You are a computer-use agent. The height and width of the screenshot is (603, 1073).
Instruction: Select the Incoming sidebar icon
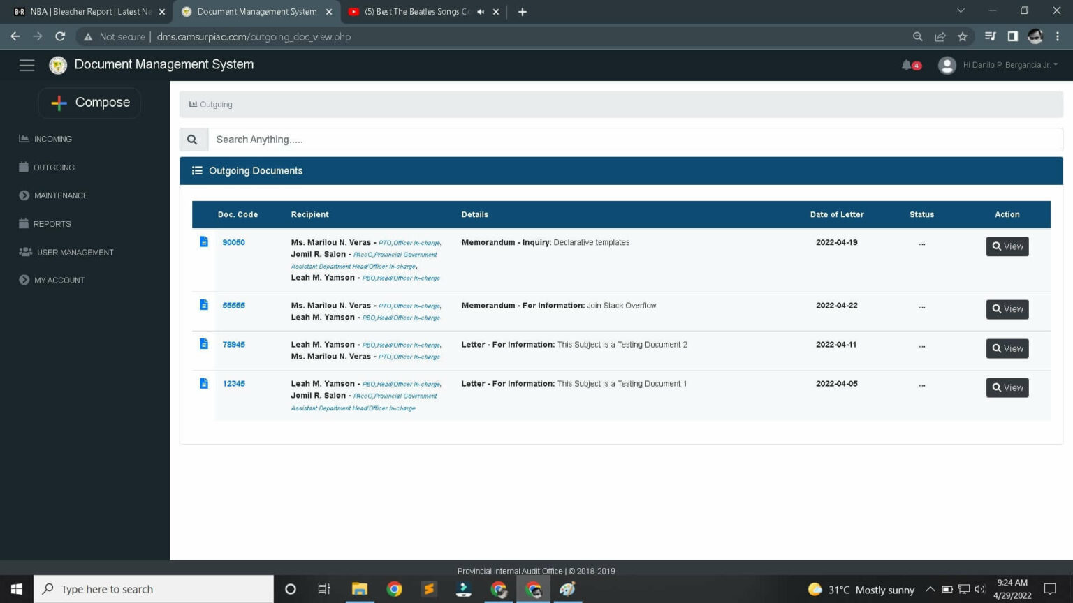point(24,138)
